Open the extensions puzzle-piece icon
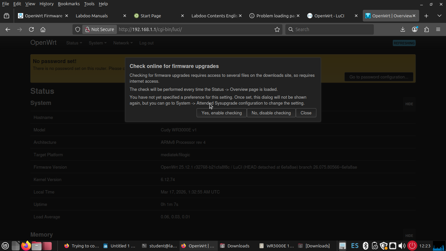The image size is (446, 251). coord(426,29)
